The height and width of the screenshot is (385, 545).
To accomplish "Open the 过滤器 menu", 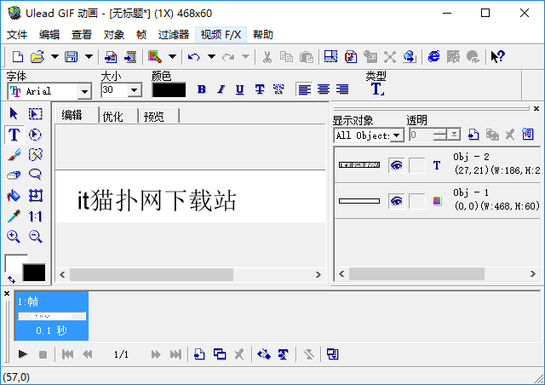I will coord(173,34).
